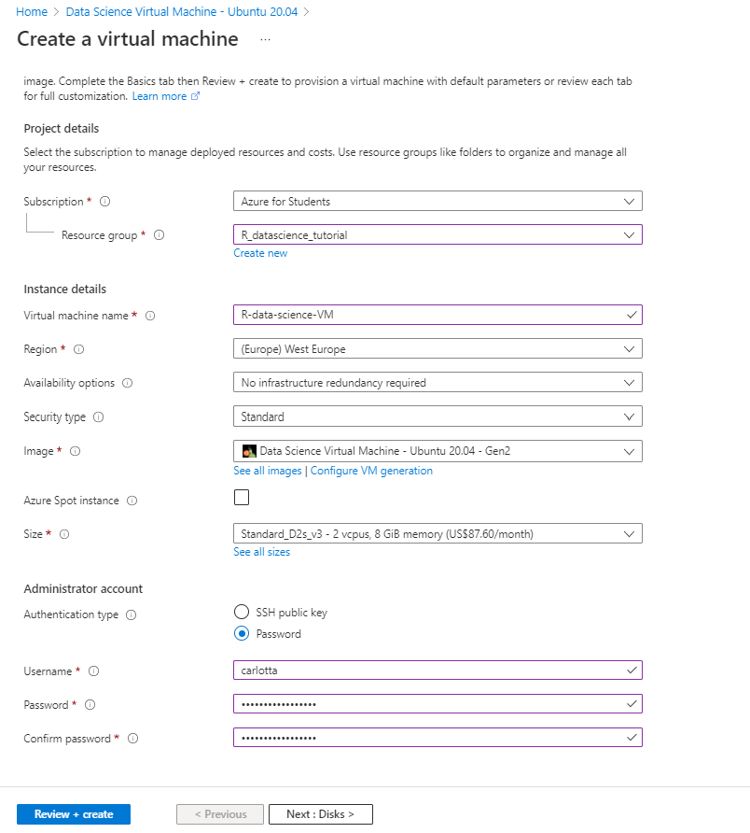Show Authentication type info tooltip

pos(131,614)
